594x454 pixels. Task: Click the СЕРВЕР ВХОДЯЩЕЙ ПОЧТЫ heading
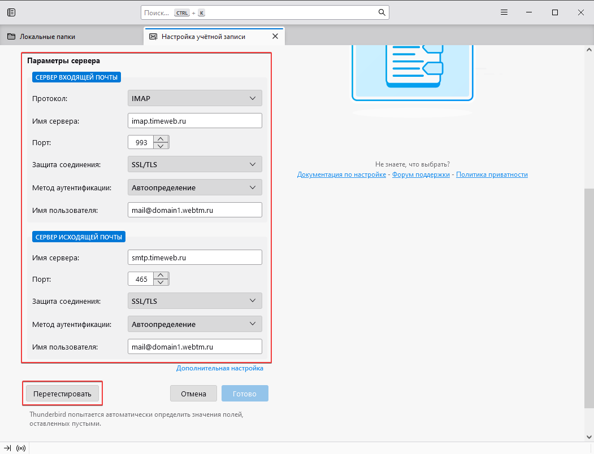[x=76, y=77]
